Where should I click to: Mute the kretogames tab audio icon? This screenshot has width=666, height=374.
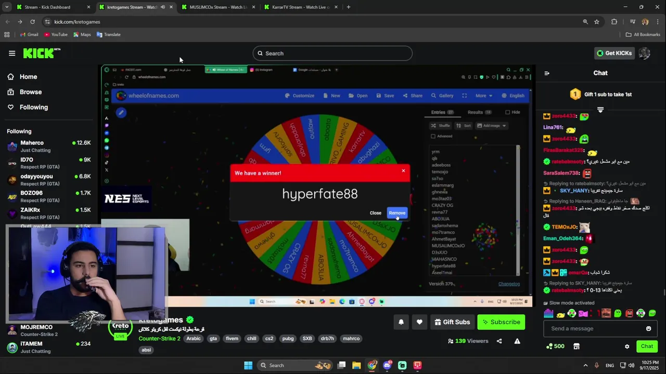pyautogui.click(x=163, y=7)
